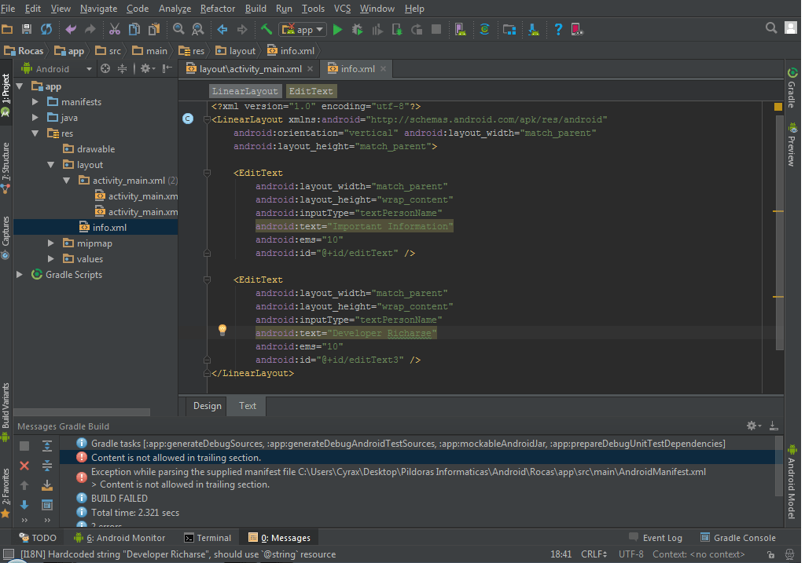Collapse the layout folder

pos(51,165)
